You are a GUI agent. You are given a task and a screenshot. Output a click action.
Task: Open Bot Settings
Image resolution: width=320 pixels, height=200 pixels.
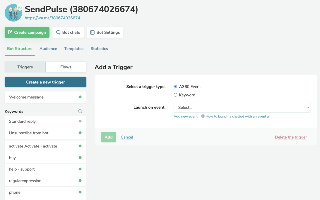[105, 32]
